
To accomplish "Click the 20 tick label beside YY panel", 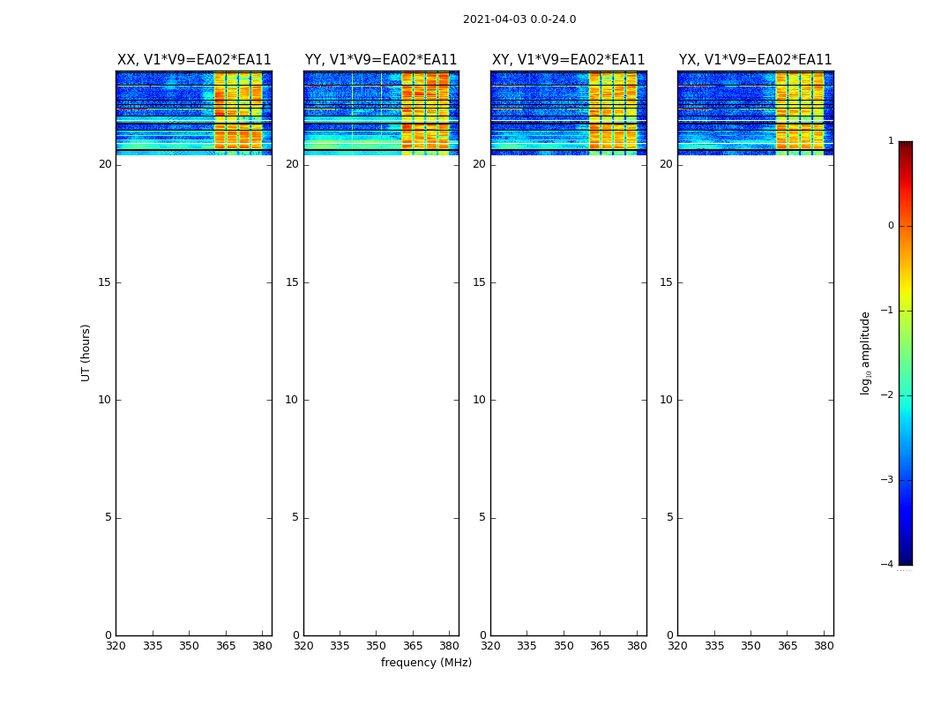I will pyautogui.click(x=292, y=164).
